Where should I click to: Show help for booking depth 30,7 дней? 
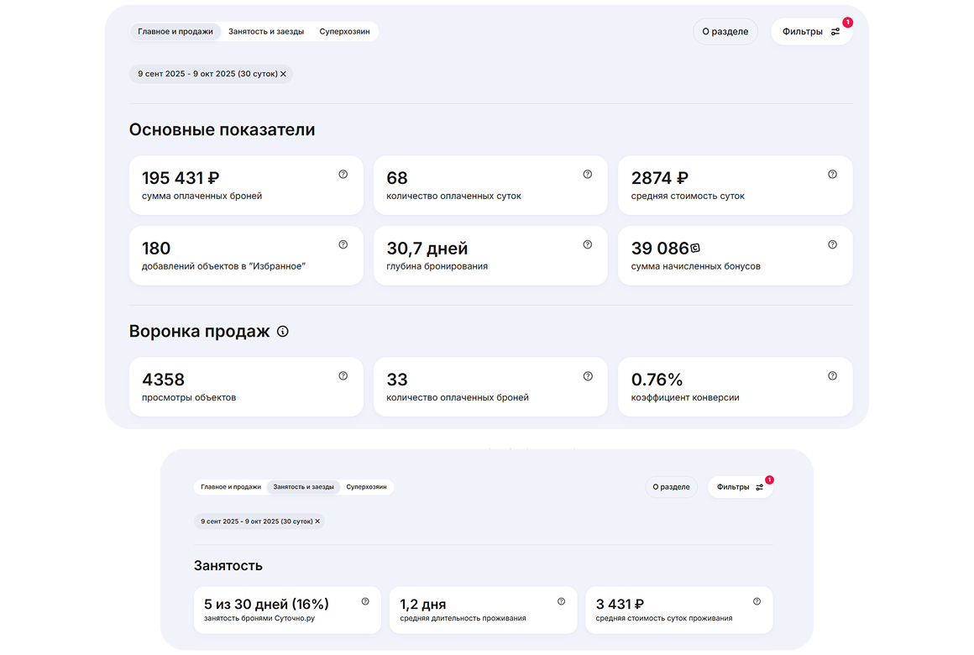[588, 244]
